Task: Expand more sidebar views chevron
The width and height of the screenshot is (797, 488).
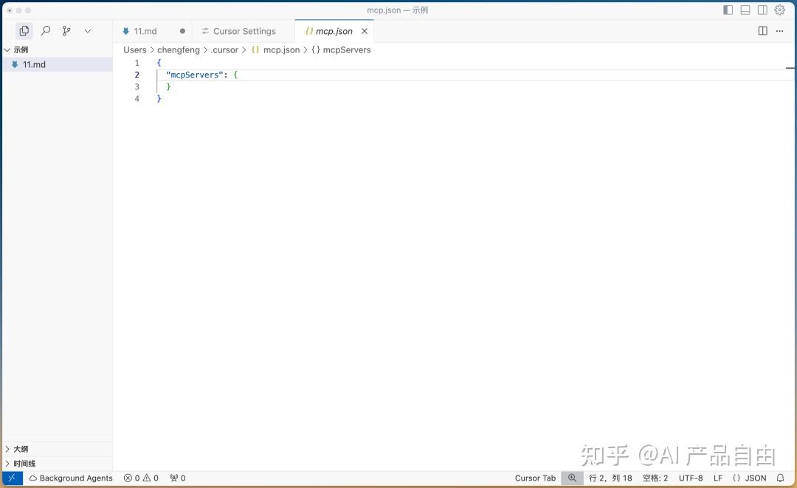Action: [87, 31]
